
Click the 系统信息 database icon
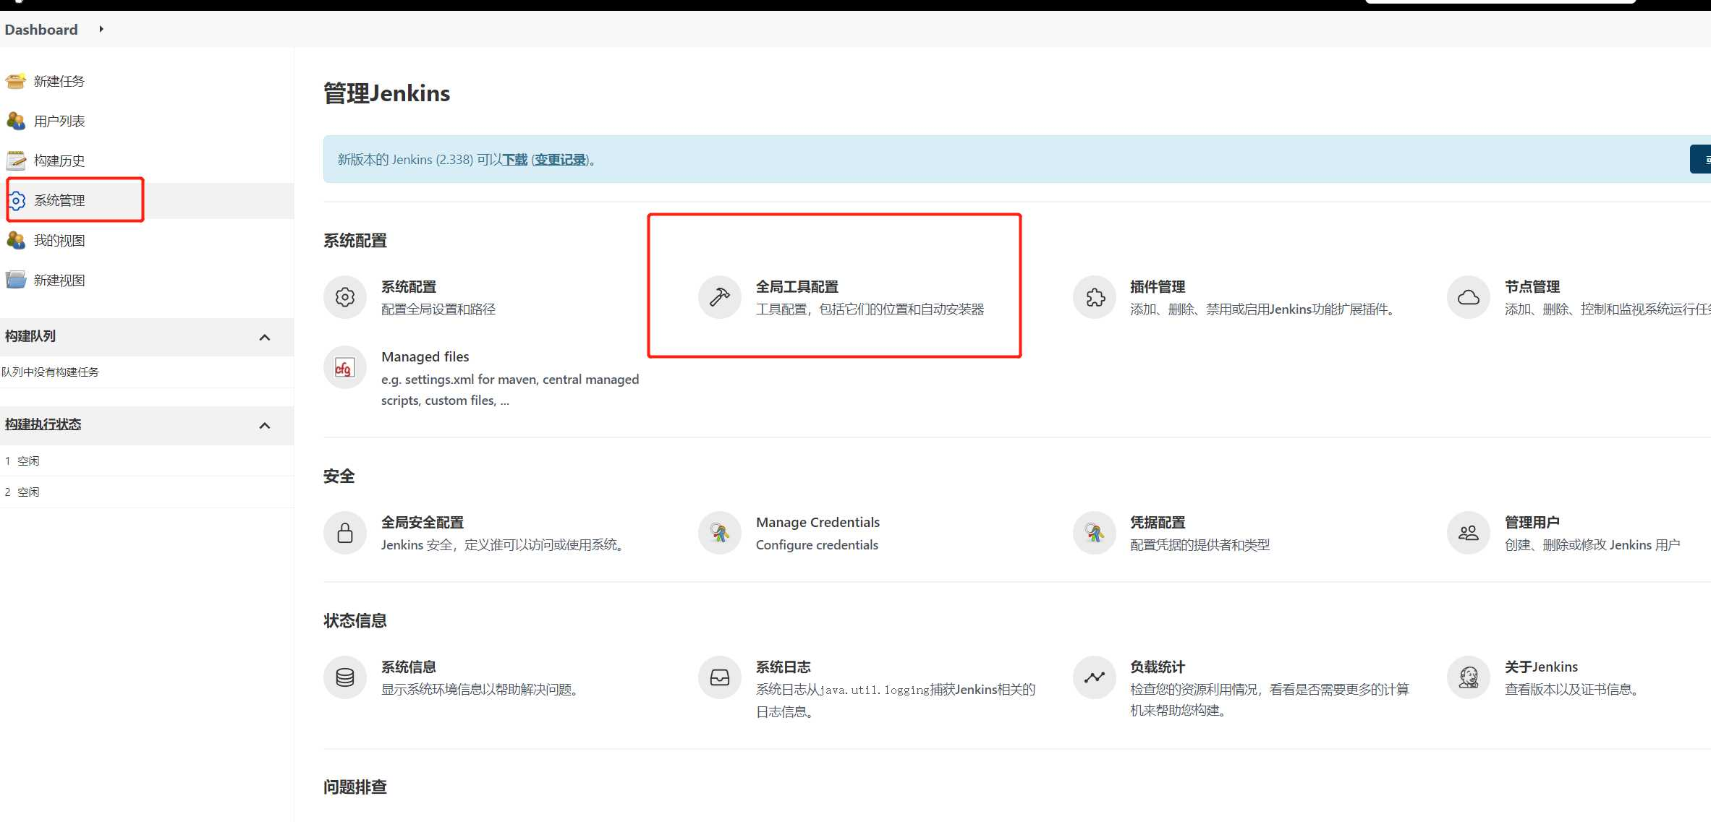point(345,677)
